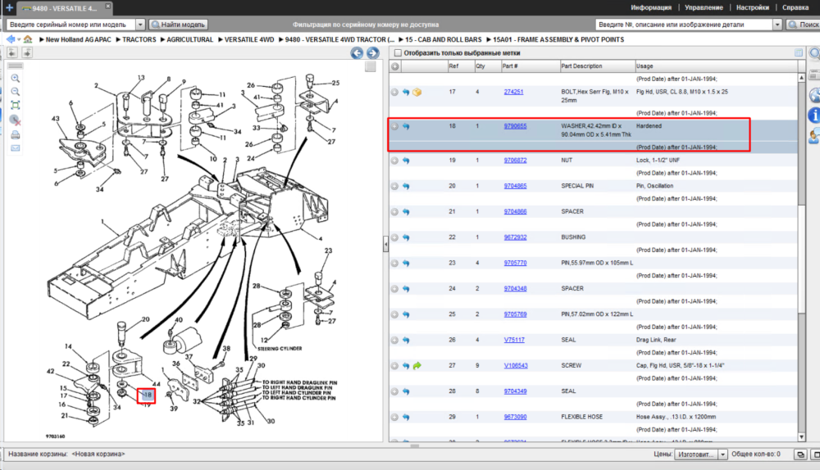The height and width of the screenshot is (470, 820).
Task: Navigate to New Holland AG APAC breadcrumb
Action: [x=79, y=39]
